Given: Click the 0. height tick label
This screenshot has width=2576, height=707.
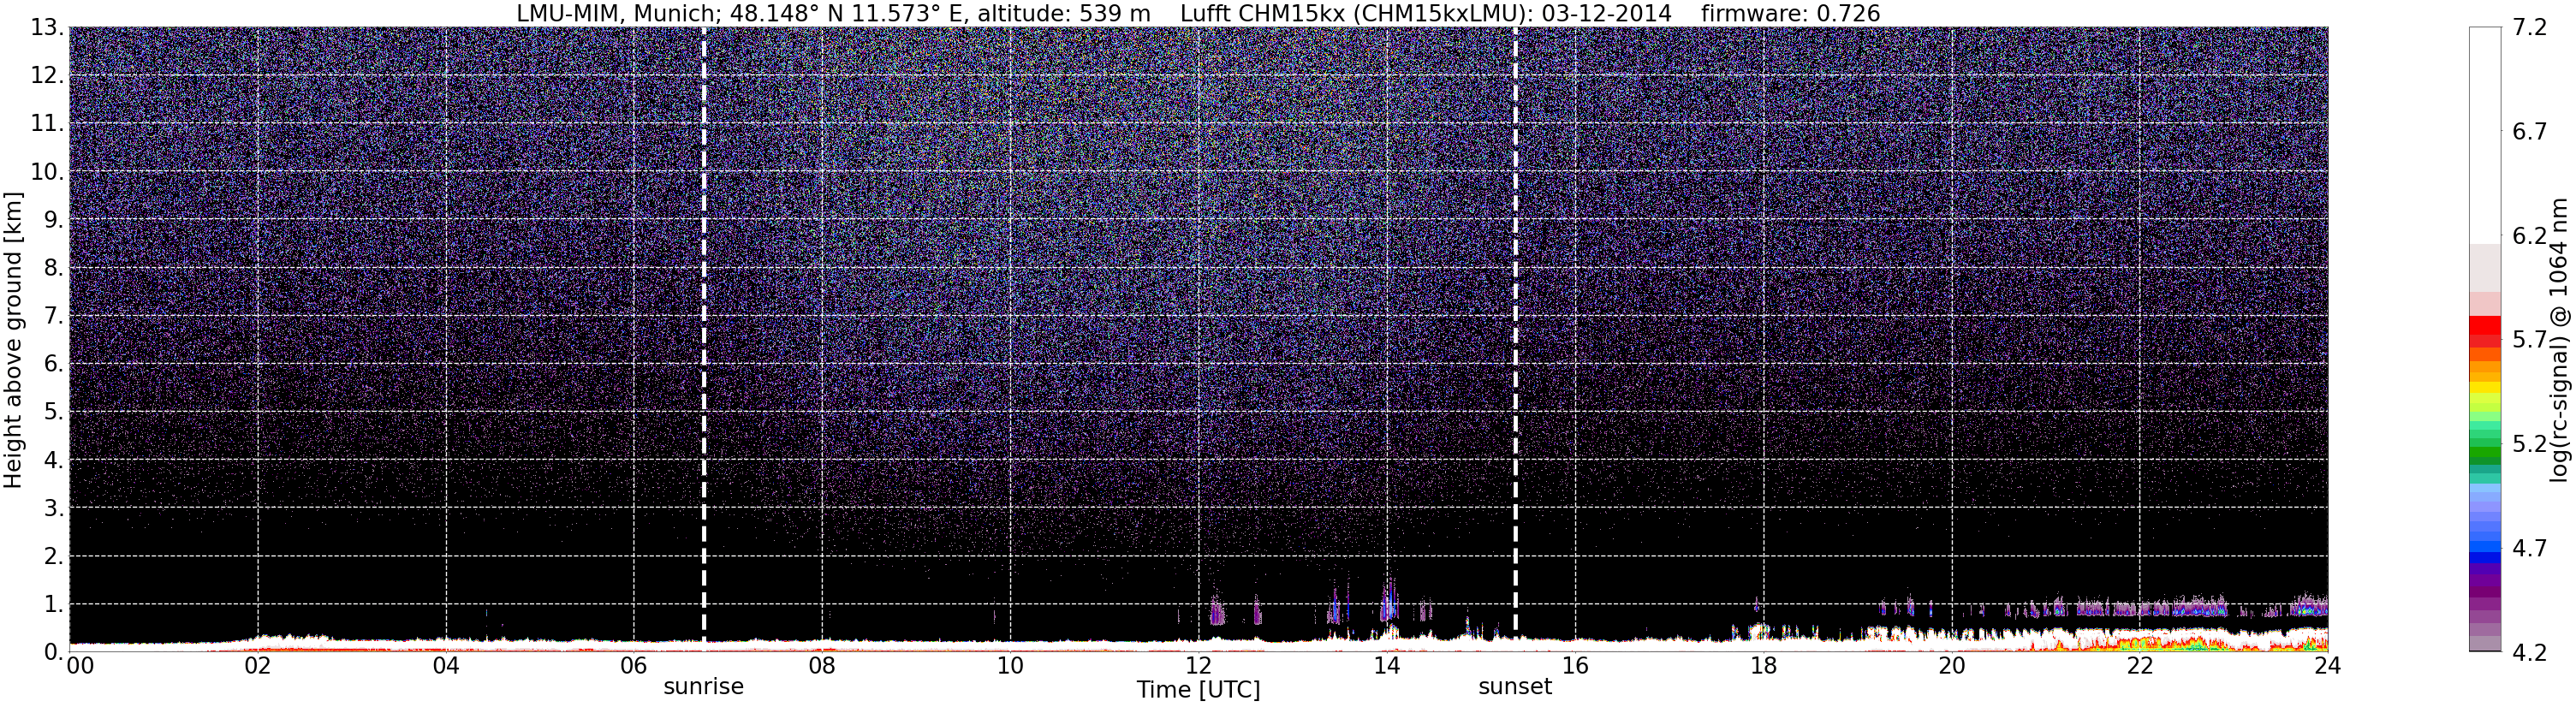Looking at the screenshot, I should (54, 652).
